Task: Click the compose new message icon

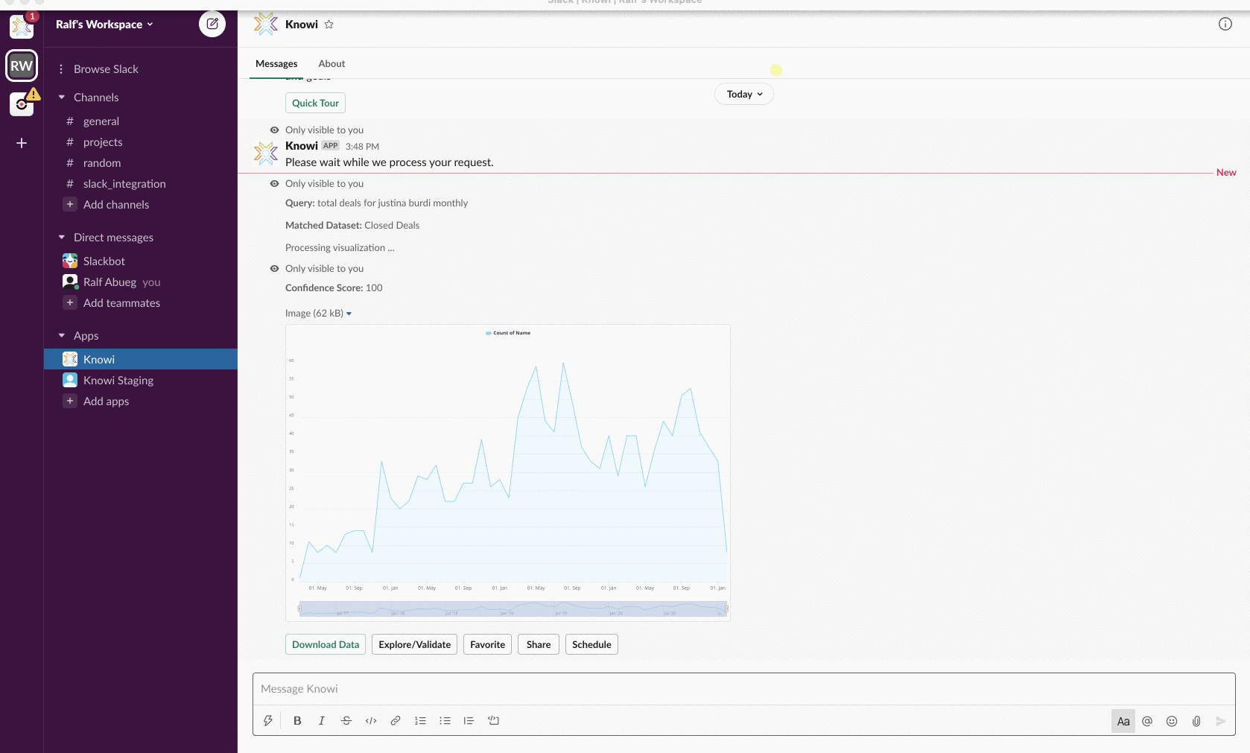Action: [x=212, y=24]
